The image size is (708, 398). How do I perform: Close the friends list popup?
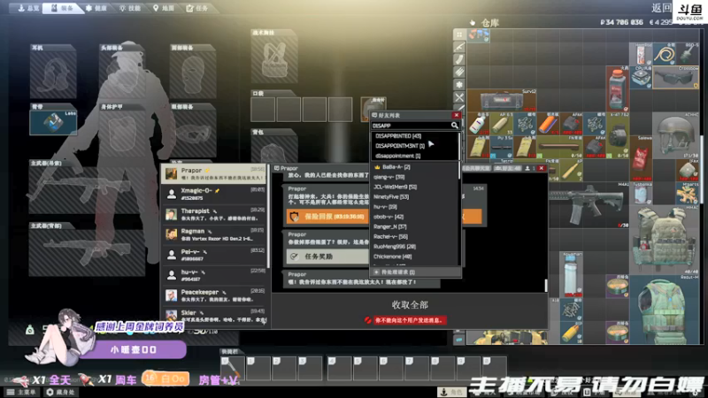(456, 116)
